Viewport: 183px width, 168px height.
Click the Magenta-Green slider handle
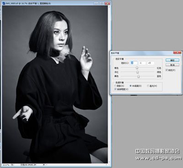point(137,72)
